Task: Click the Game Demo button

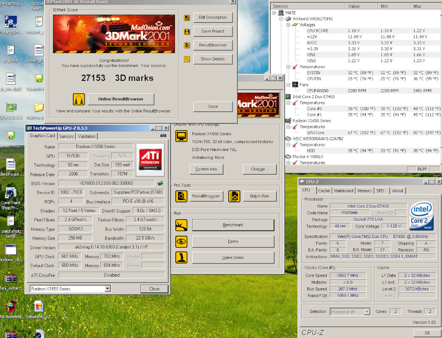Action: (x=233, y=258)
